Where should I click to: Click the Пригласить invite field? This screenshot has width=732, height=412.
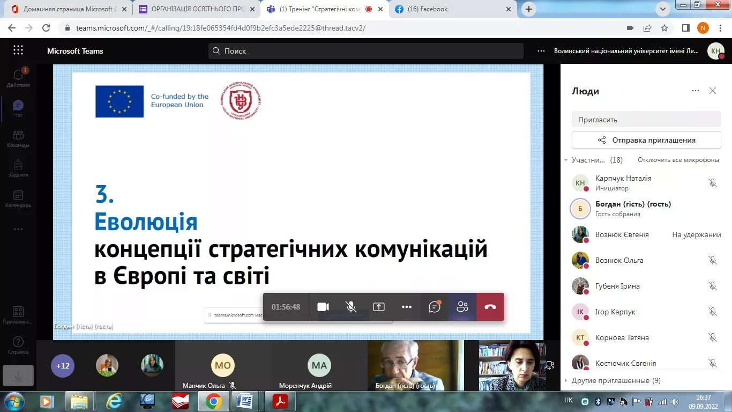[x=646, y=119]
